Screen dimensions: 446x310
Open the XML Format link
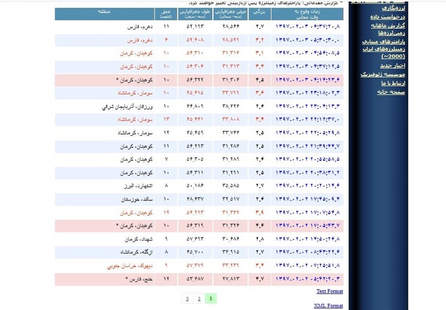pos(329,306)
